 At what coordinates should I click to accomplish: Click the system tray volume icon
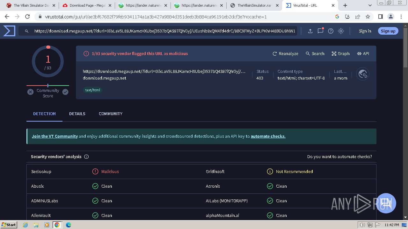(362, 225)
